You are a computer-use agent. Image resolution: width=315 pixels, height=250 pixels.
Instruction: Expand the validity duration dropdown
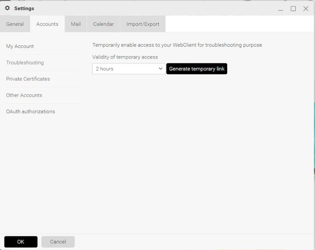(x=129, y=69)
